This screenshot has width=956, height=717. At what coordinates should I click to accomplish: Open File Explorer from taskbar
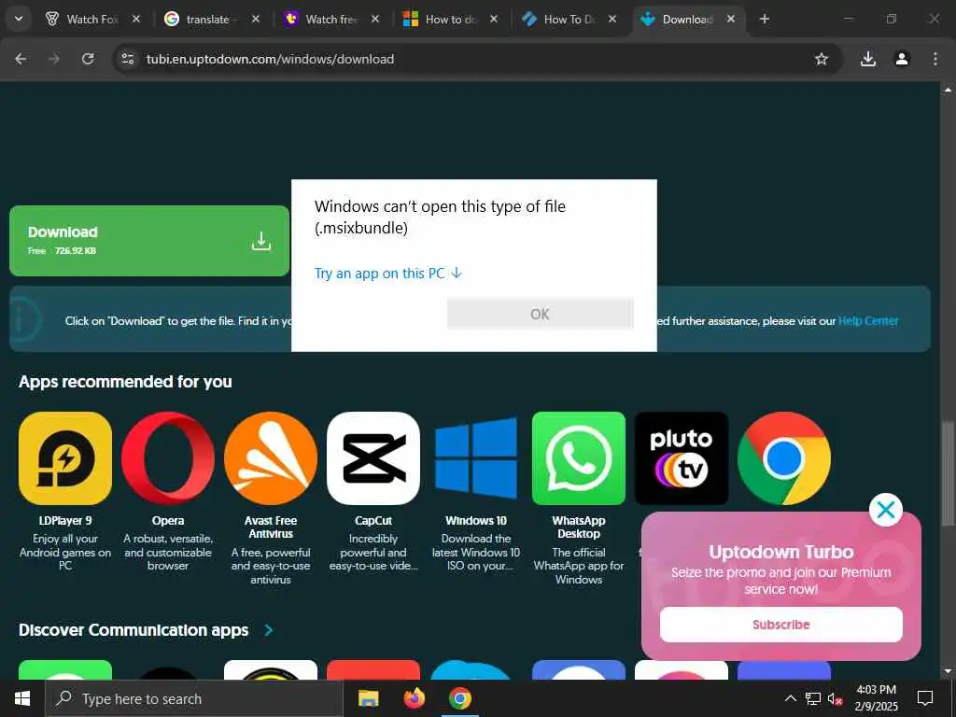(368, 698)
